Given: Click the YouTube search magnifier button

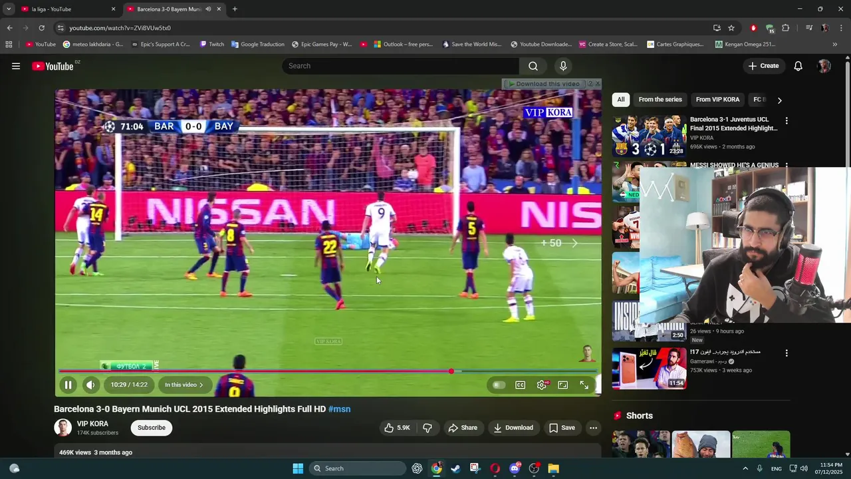Looking at the screenshot, I should click(533, 66).
